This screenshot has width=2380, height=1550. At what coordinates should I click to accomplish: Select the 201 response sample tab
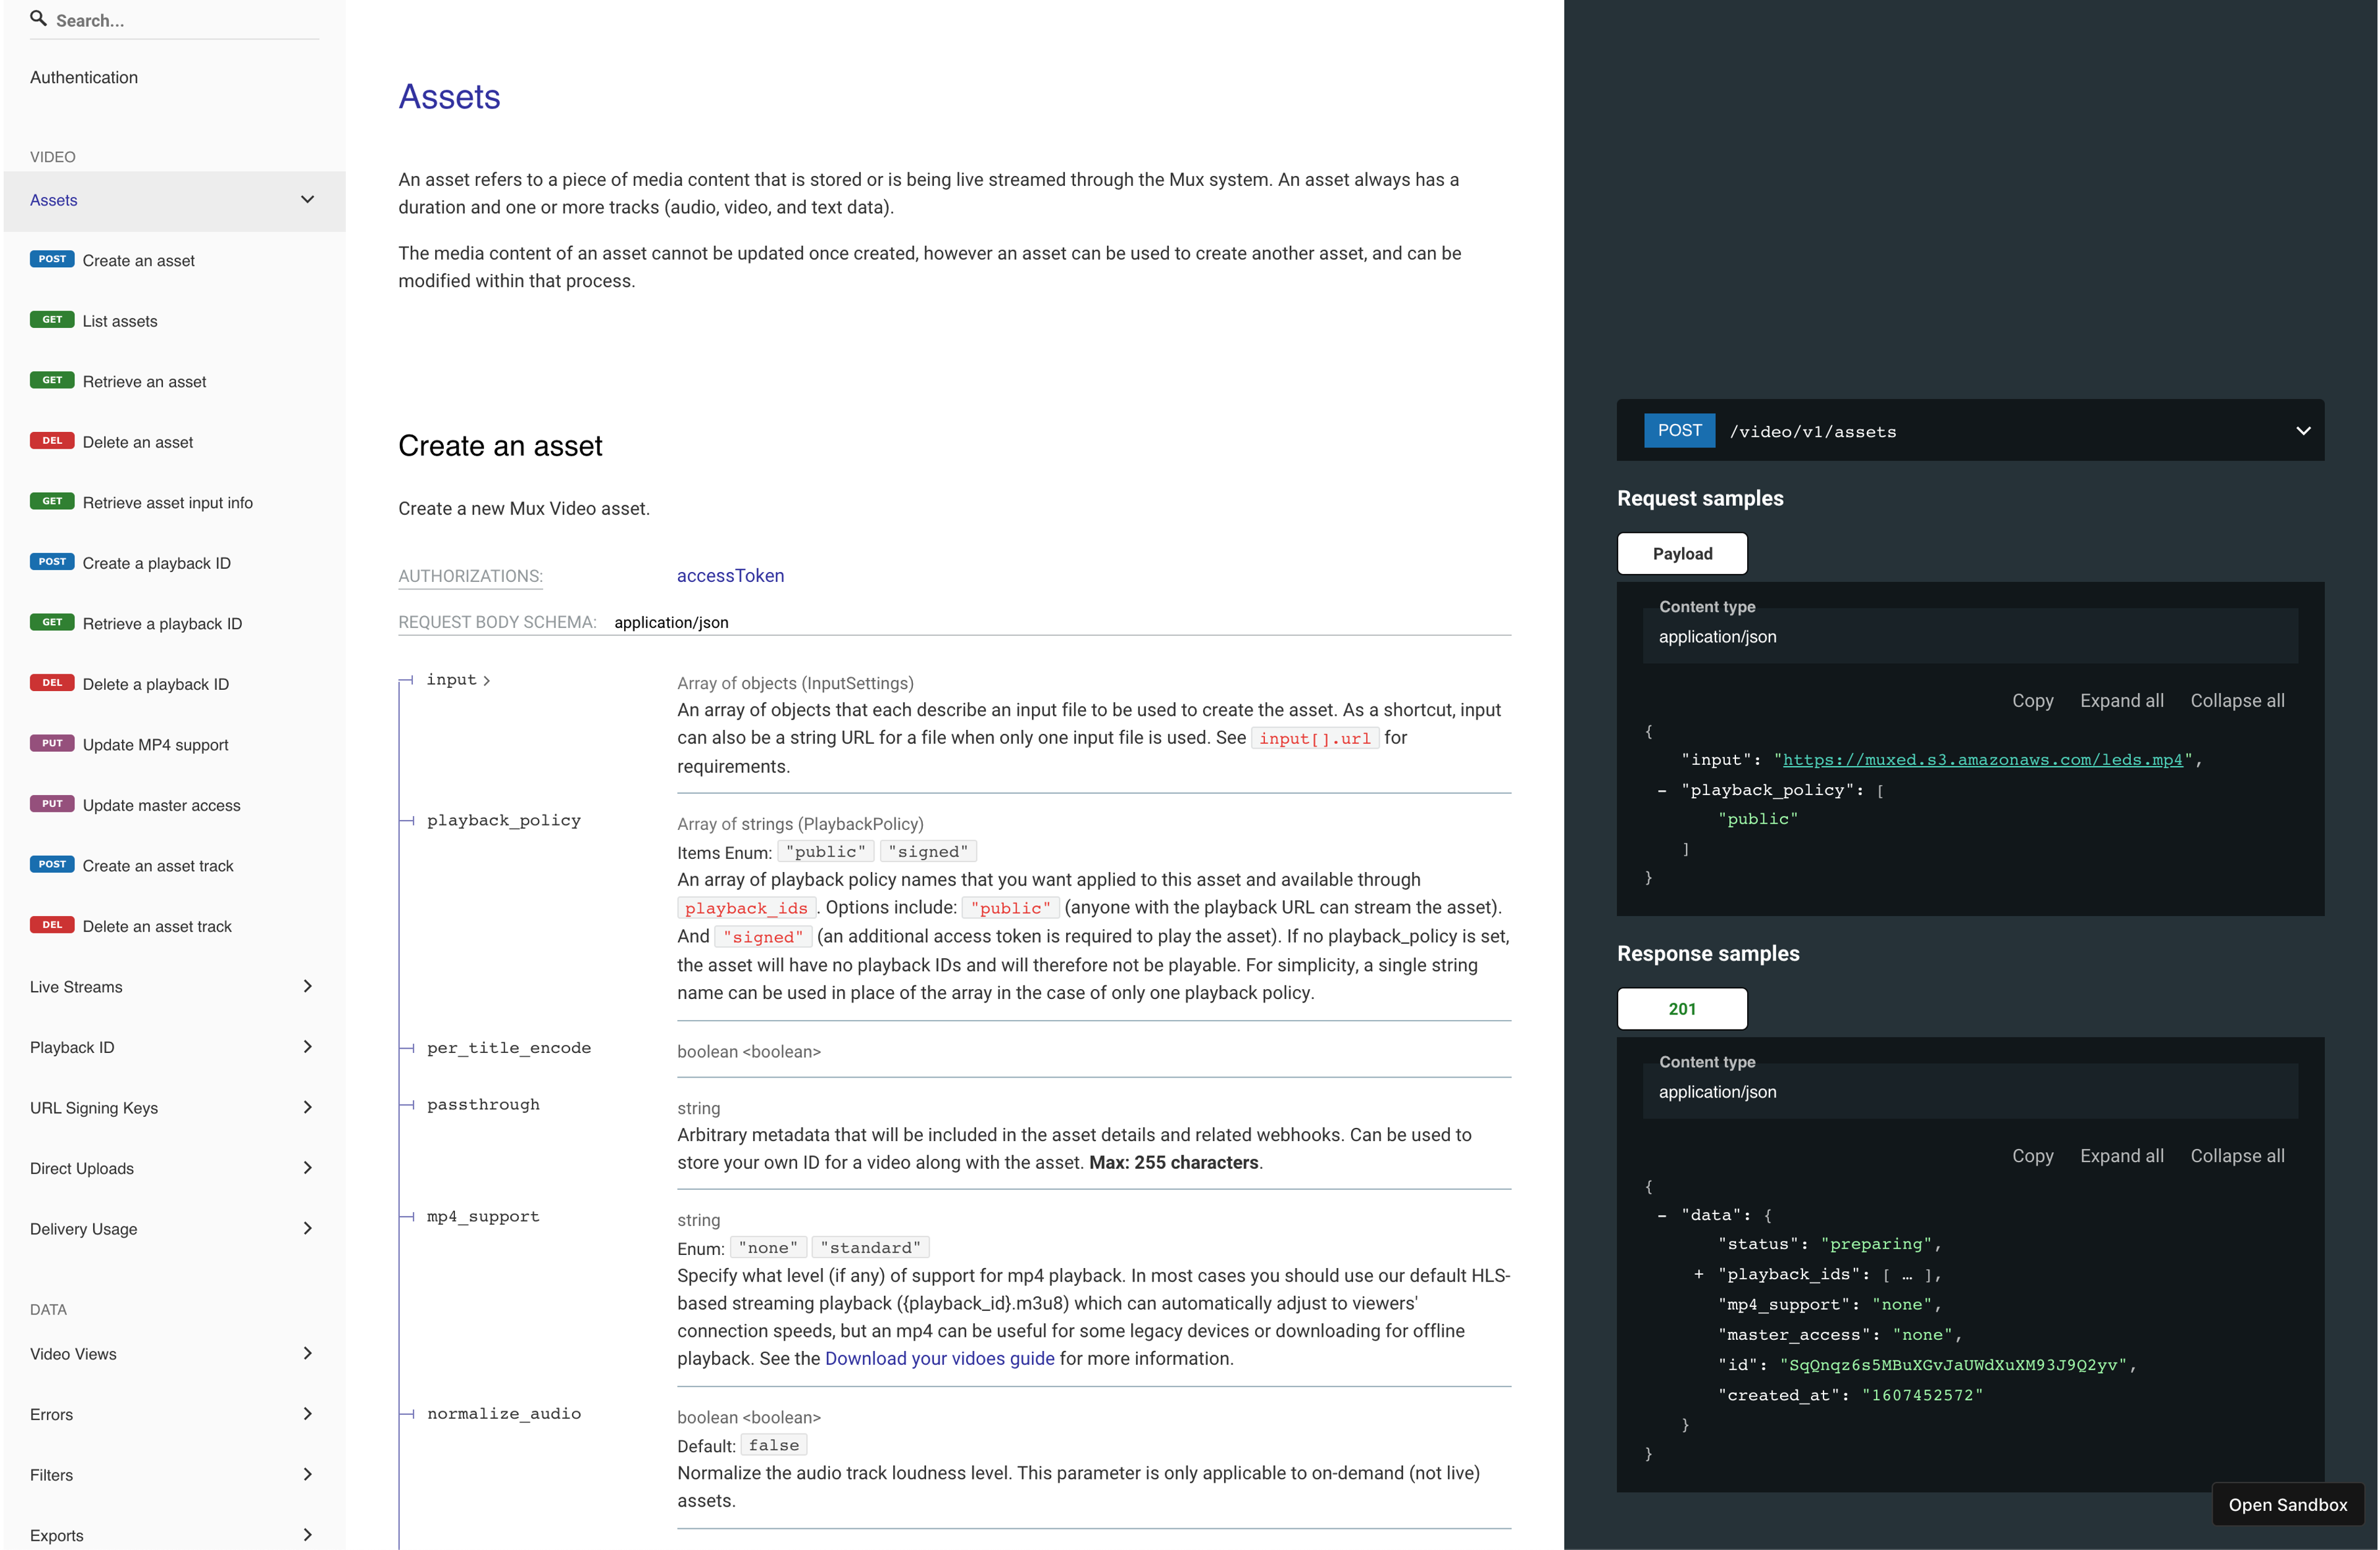click(x=1682, y=1009)
